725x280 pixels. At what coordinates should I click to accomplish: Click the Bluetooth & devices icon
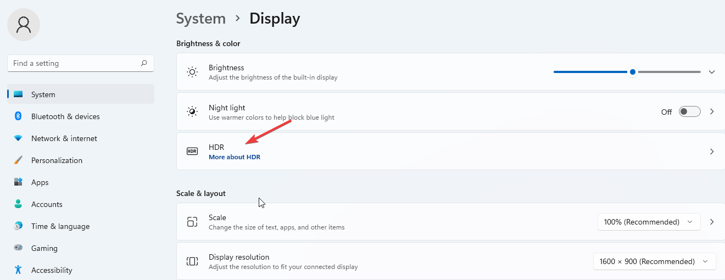(18, 116)
